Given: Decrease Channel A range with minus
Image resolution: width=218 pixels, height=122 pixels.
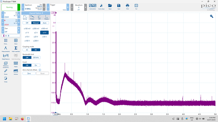Looking at the screenshot, I should pyautogui.click(x=3, y=15).
